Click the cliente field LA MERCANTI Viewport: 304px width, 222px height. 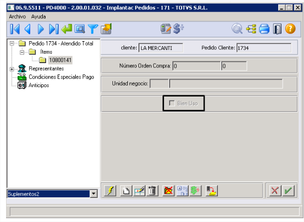(161, 48)
